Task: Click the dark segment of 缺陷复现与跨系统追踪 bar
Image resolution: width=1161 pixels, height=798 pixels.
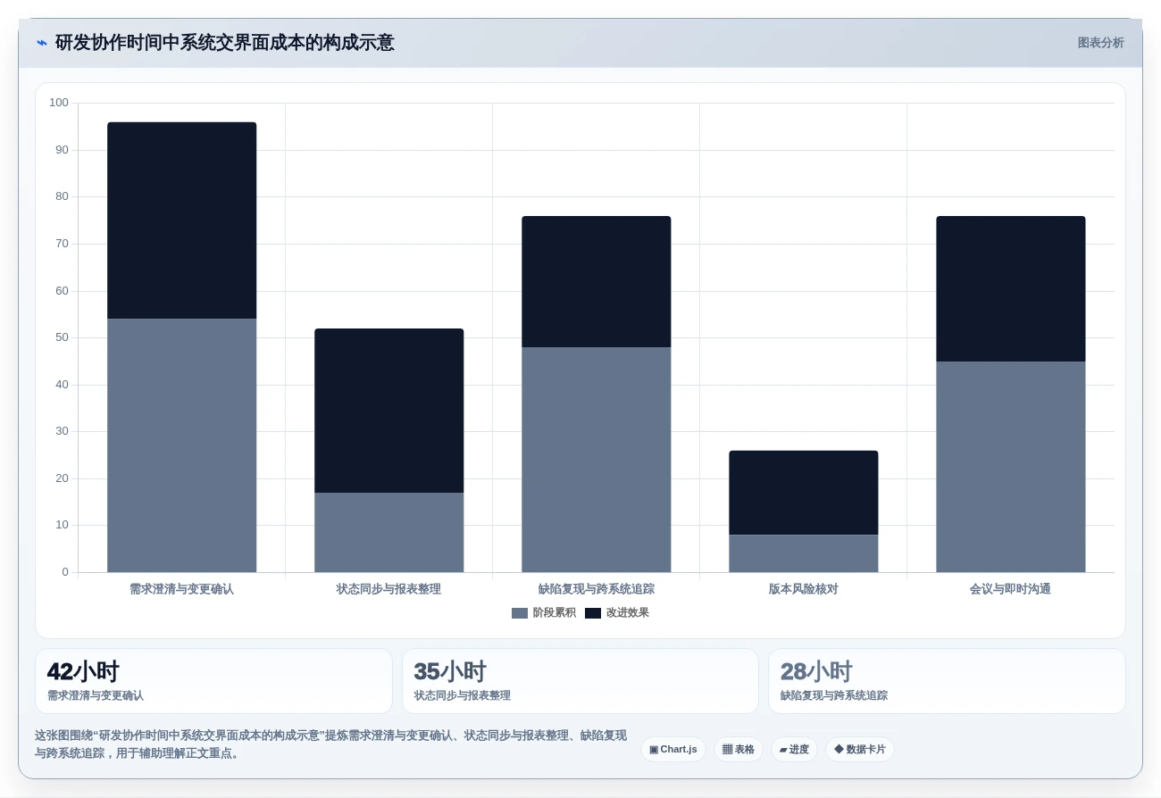Action: tap(597, 281)
